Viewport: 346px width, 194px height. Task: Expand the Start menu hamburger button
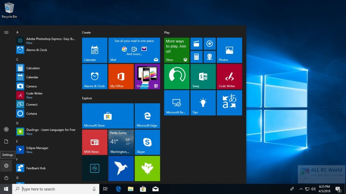coord(6,32)
